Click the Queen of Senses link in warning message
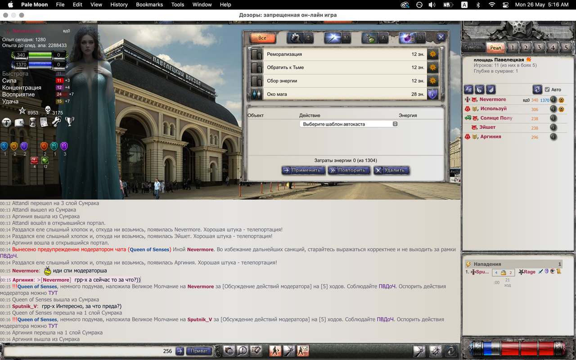Image resolution: width=576 pixels, height=360 pixels. click(150, 249)
